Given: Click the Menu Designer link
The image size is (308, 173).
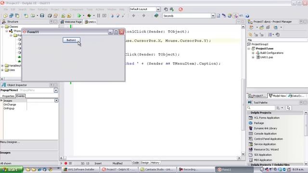Looking at the screenshot, I should (10, 142).
